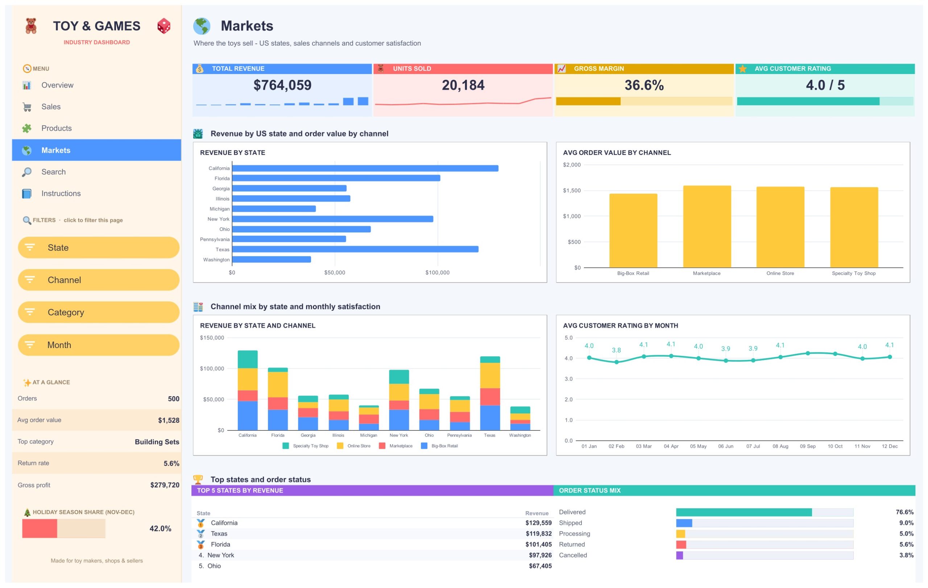Image resolution: width=928 pixels, height=588 pixels.
Task: Click the Search magnifying glass menu icon
Action: [26, 172]
